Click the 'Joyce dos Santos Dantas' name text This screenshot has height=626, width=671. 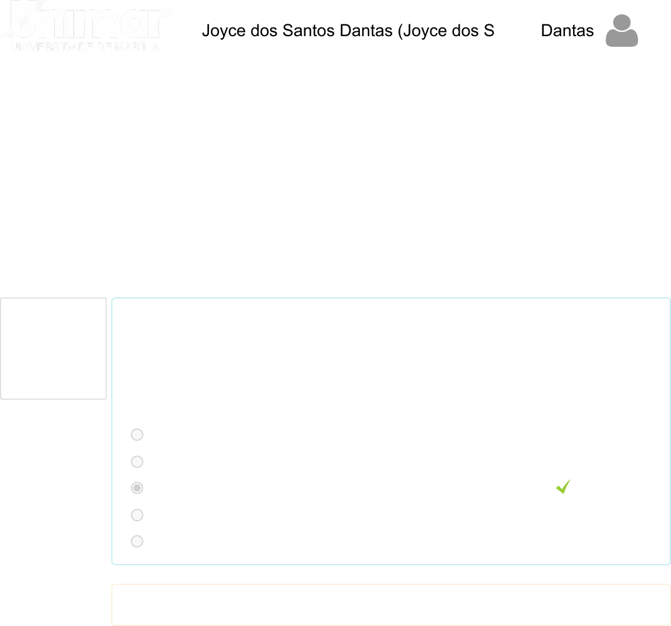pyautogui.click(x=297, y=31)
